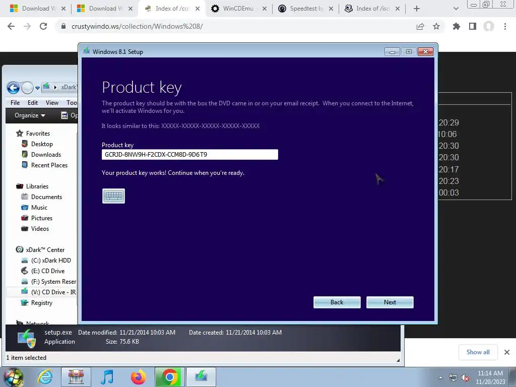Reload the page in Chrome
This screenshot has width=516, height=387.
(x=43, y=26)
